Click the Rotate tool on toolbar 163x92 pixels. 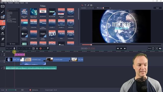[x=23, y=48]
